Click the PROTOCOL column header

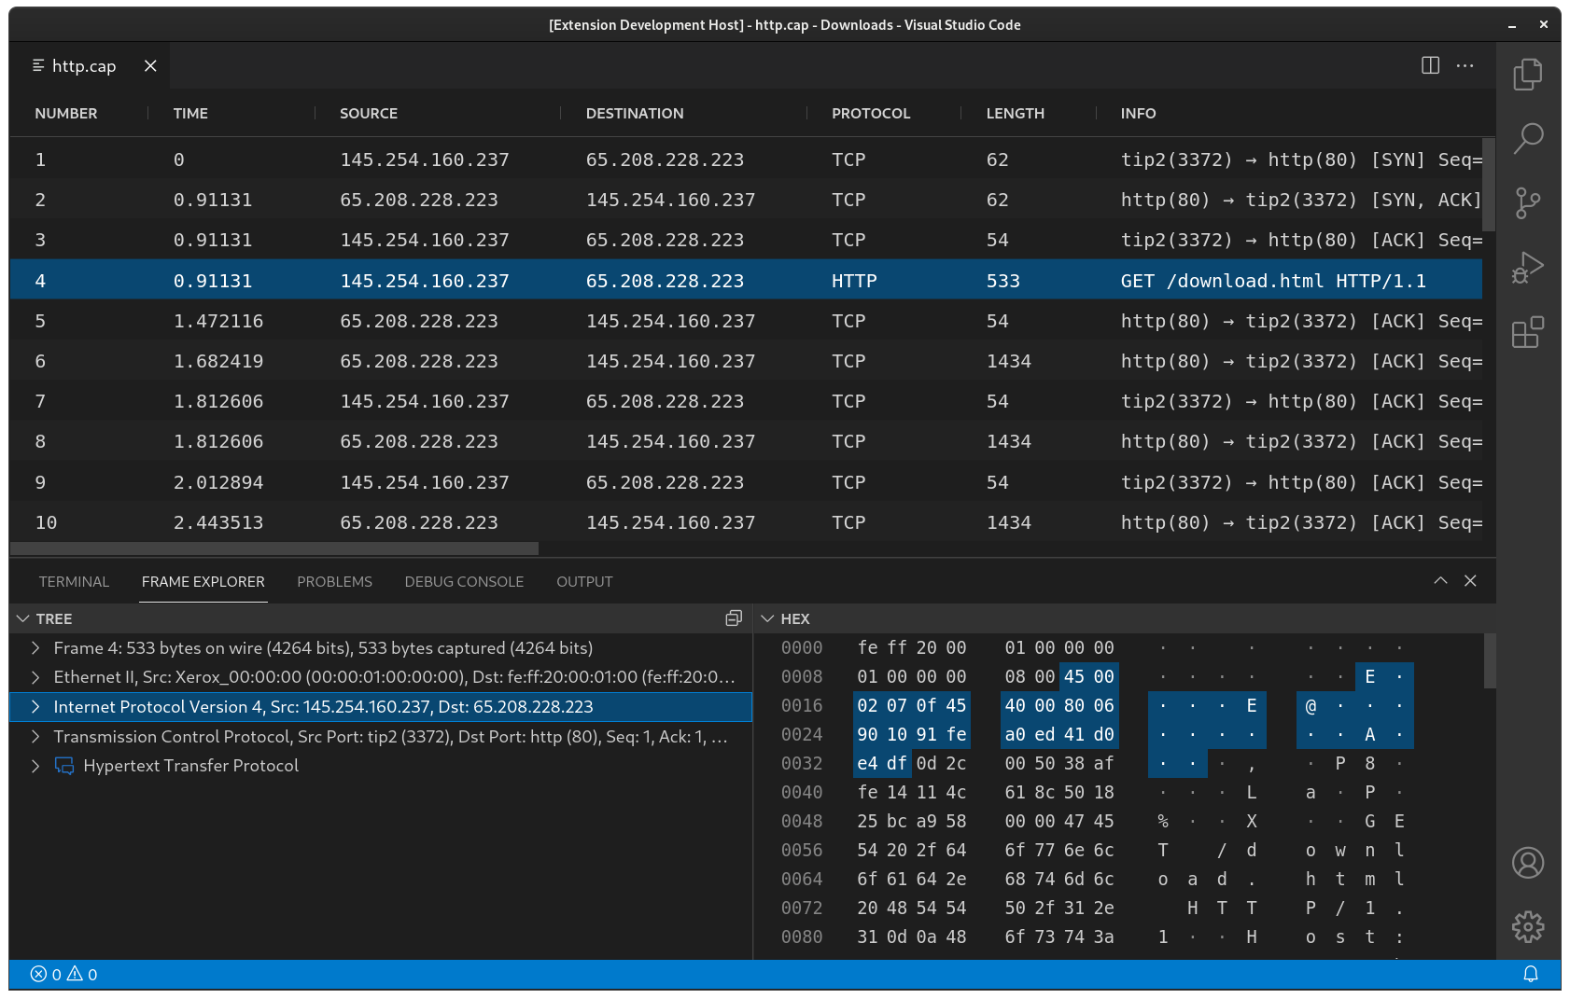pos(871,113)
